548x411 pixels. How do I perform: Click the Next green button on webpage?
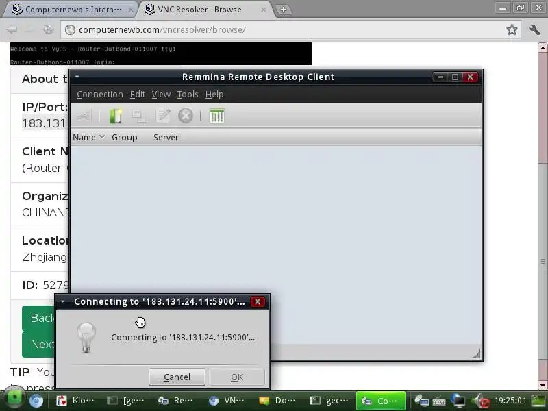pos(38,344)
